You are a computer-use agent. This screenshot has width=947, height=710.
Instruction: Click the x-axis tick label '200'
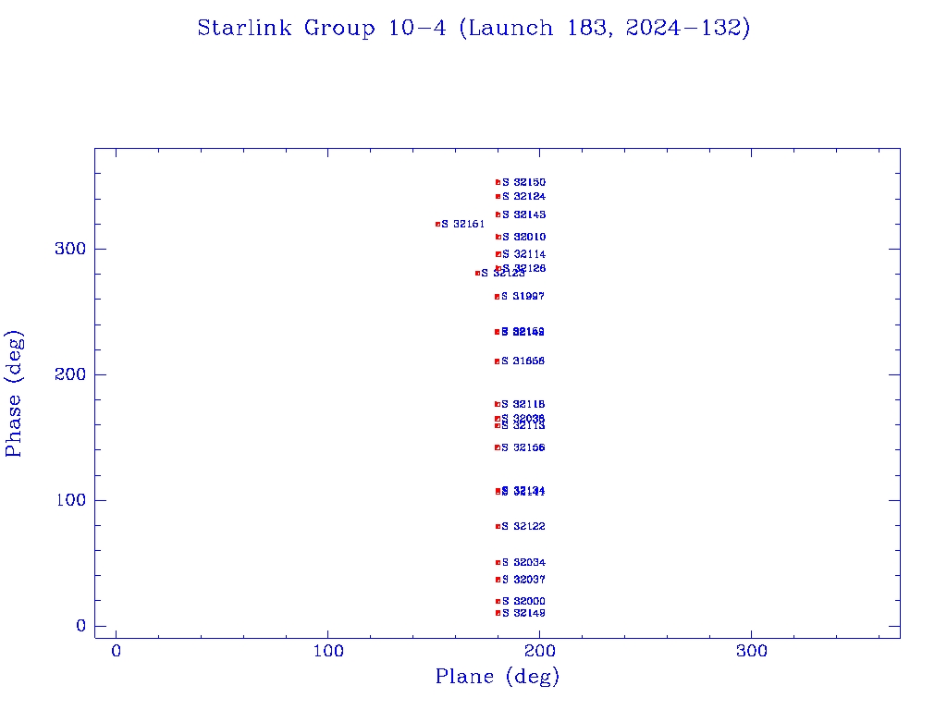pyautogui.click(x=539, y=651)
